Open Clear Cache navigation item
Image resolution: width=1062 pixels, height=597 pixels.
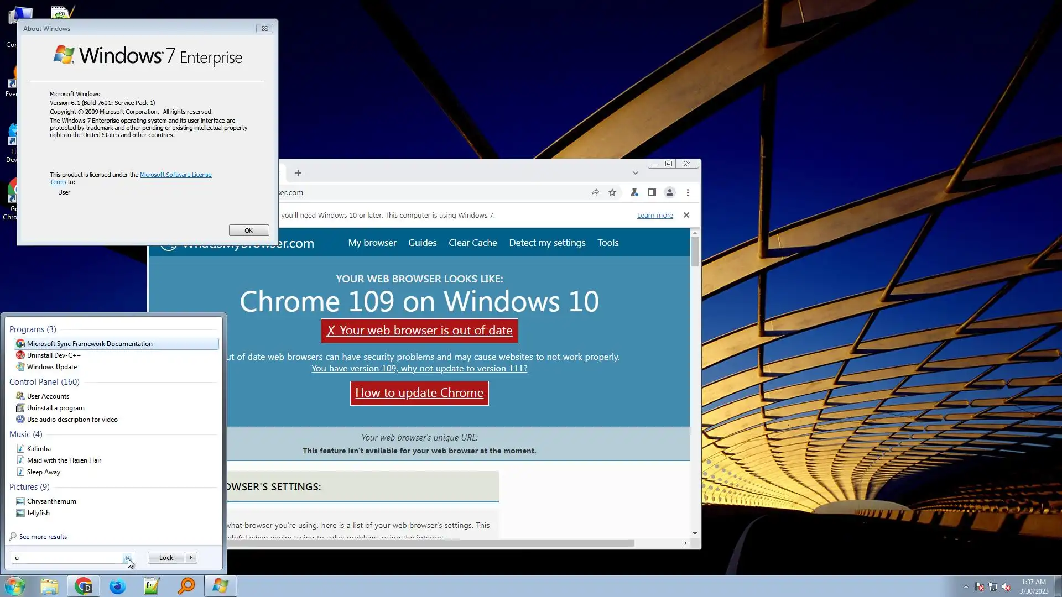[x=472, y=243]
